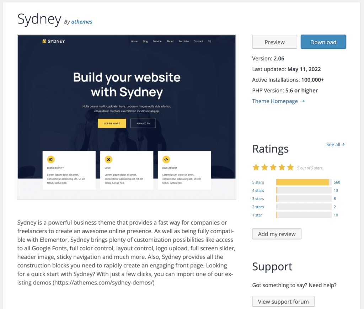
Task: Select Portfolio in screenshot navigation
Action: pos(183,41)
